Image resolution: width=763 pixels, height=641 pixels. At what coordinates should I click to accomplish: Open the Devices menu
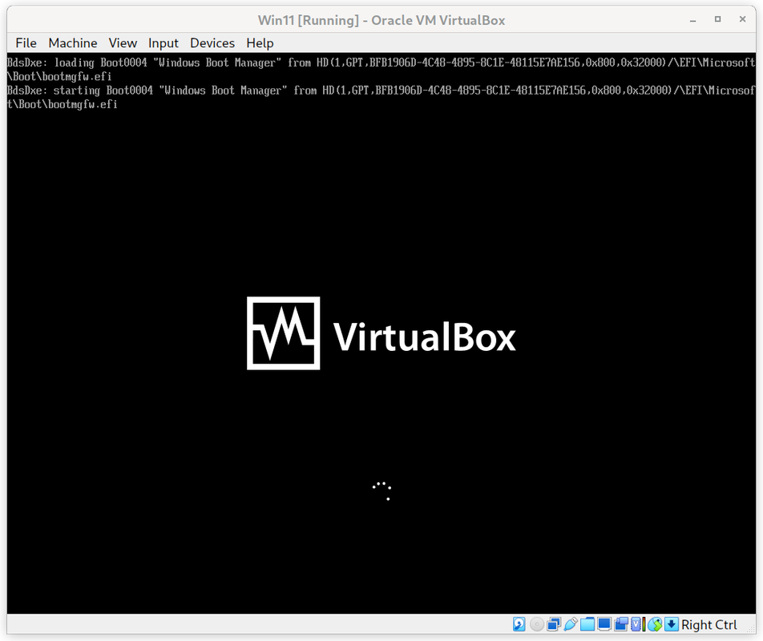coord(212,42)
